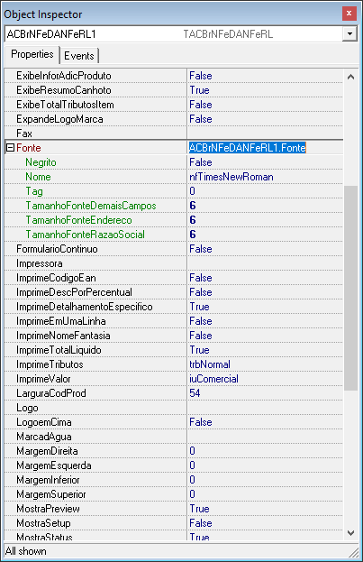Click the trbNormal value of ImprimeTributos
This screenshot has width=363, height=562.
[210, 364]
